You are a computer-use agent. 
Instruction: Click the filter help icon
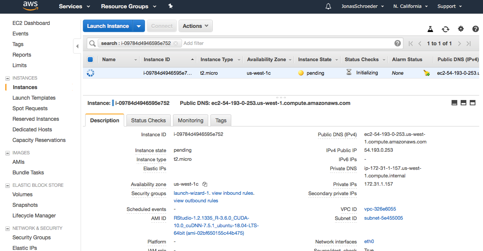point(397,43)
